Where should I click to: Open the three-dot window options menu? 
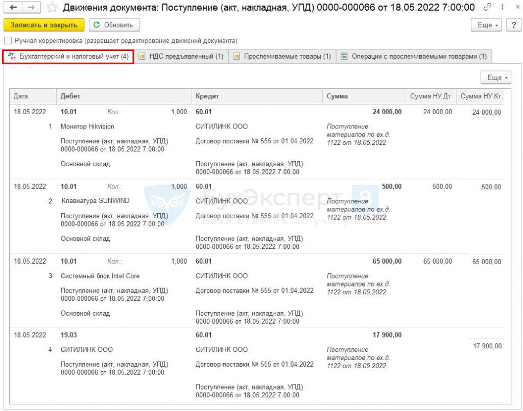[503, 7]
